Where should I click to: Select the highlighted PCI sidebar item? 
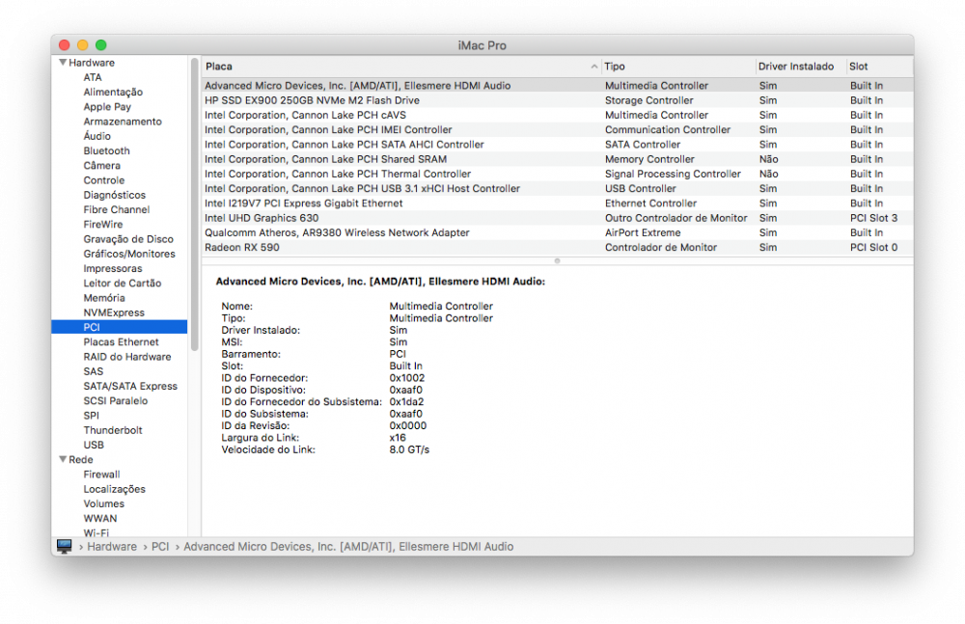point(120,327)
